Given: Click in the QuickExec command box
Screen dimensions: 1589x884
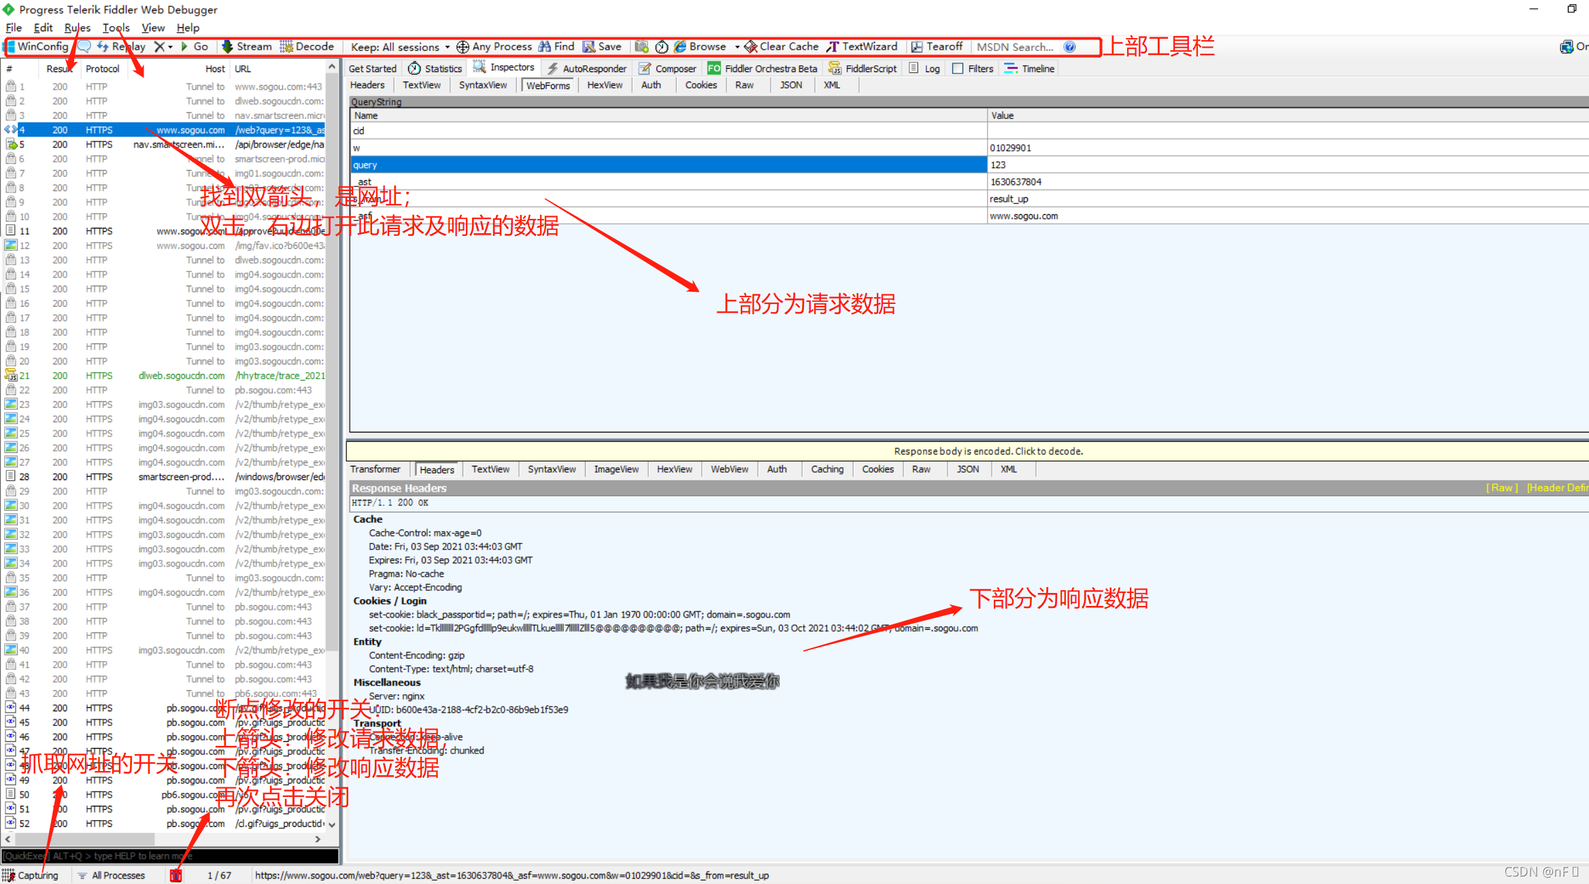Looking at the screenshot, I should pyautogui.click(x=169, y=855).
